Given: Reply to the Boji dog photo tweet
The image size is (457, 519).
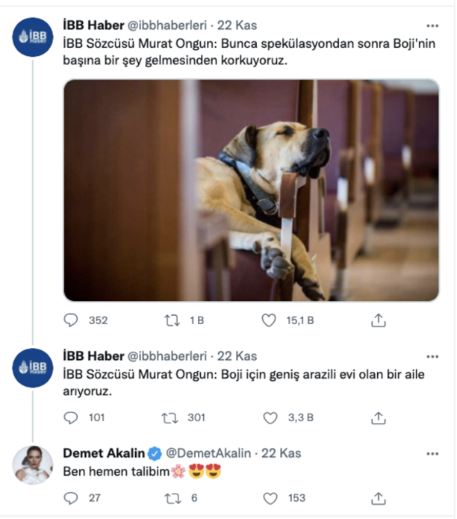Looking at the screenshot, I should pos(71,320).
